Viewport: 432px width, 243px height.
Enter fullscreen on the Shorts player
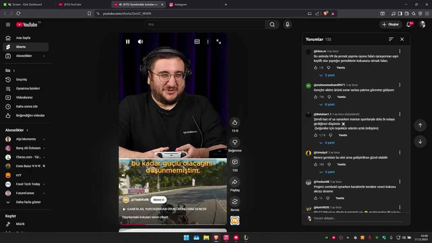click(219, 42)
